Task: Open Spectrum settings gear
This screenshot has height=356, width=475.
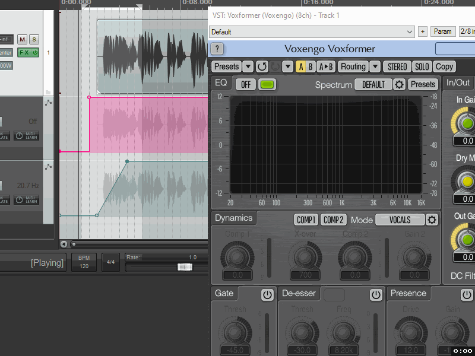Action: [399, 84]
